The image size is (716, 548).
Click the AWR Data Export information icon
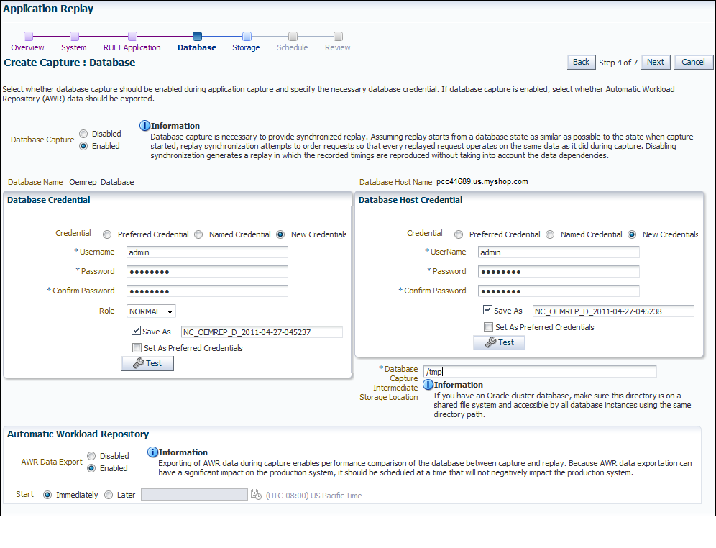coord(152,452)
